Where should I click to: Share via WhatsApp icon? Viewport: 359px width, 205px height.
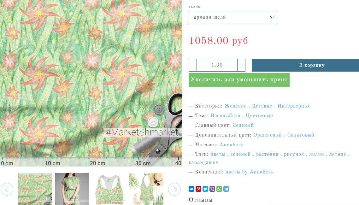click(219, 189)
